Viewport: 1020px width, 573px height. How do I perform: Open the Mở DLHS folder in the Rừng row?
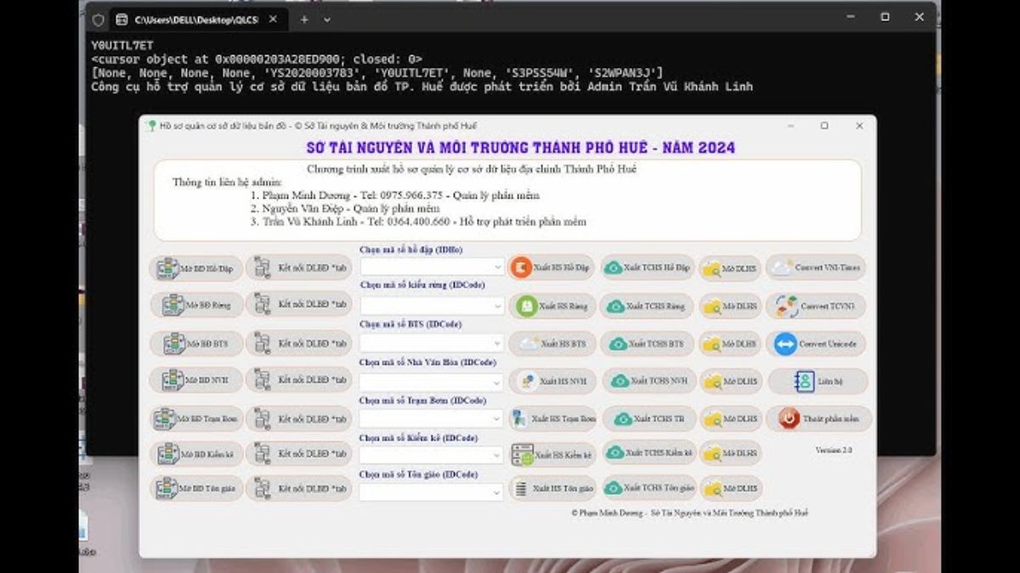click(x=731, y=306)
